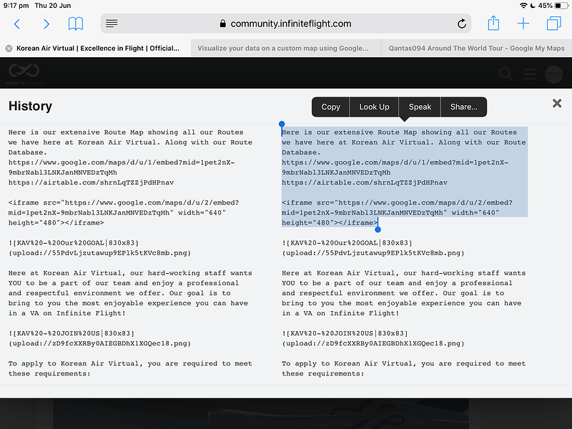Switch to Qantas094 Around The World tab

(x=476, y=48)
